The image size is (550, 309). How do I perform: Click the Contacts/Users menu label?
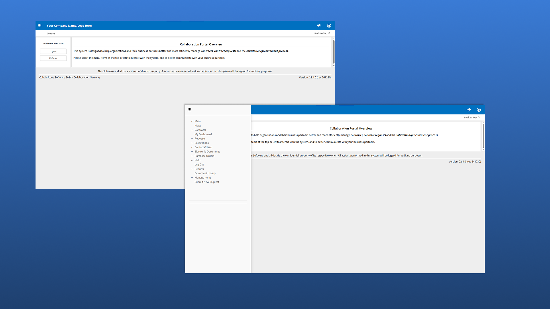[203, 147]
